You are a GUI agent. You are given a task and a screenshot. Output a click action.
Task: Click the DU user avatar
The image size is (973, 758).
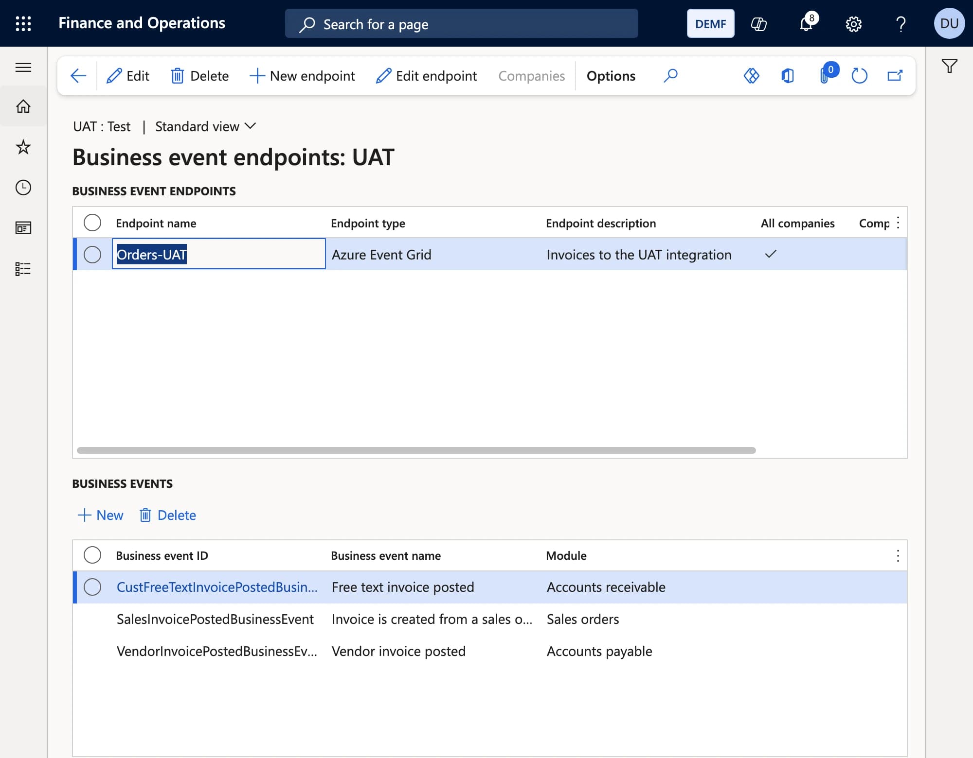(949, 23)
